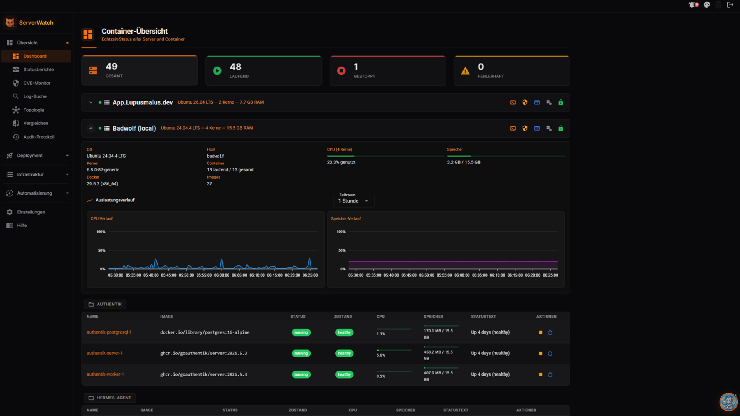
Task: Click the stop icon on Gestoppt card
Action: pyautogui.click(x=341, y=71)
